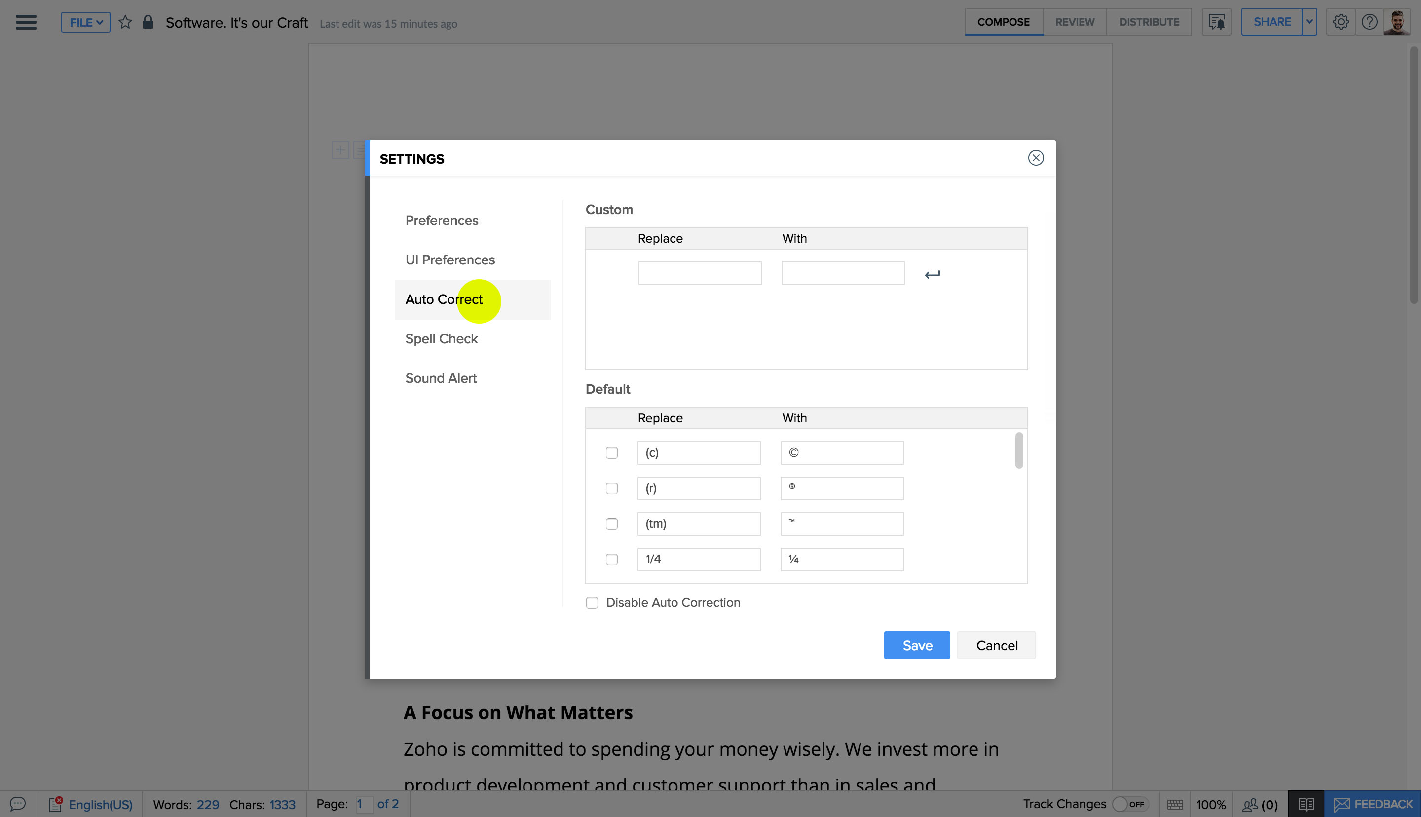Switch to the REVIEW tab
Viewport: 1421px width, 817px height.
(x=1074, y=22)
